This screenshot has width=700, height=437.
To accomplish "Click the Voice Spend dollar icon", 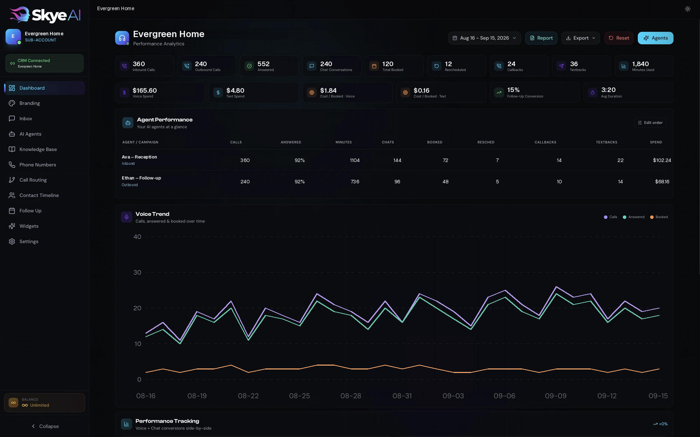I will pos(124,92).
